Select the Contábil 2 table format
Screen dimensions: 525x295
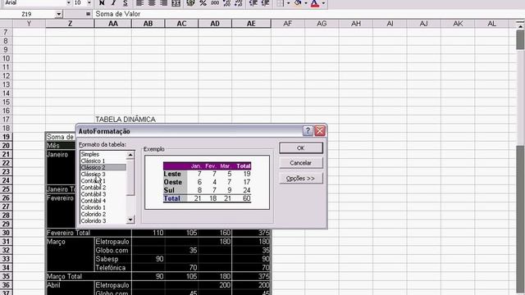pos(103,188)
